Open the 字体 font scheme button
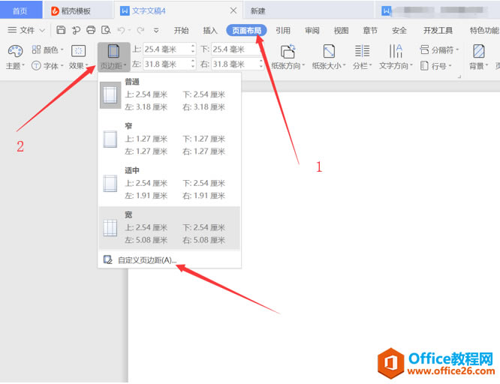The height and width of the screenshot is (384, 500). tap(48, 66)
